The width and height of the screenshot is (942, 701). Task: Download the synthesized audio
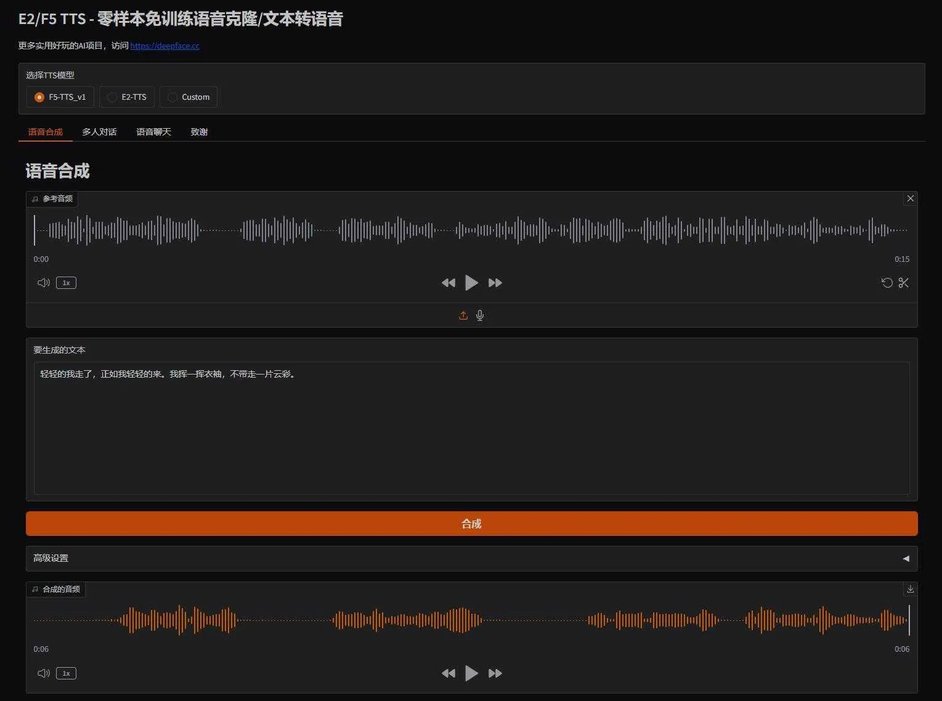point(910,589)
